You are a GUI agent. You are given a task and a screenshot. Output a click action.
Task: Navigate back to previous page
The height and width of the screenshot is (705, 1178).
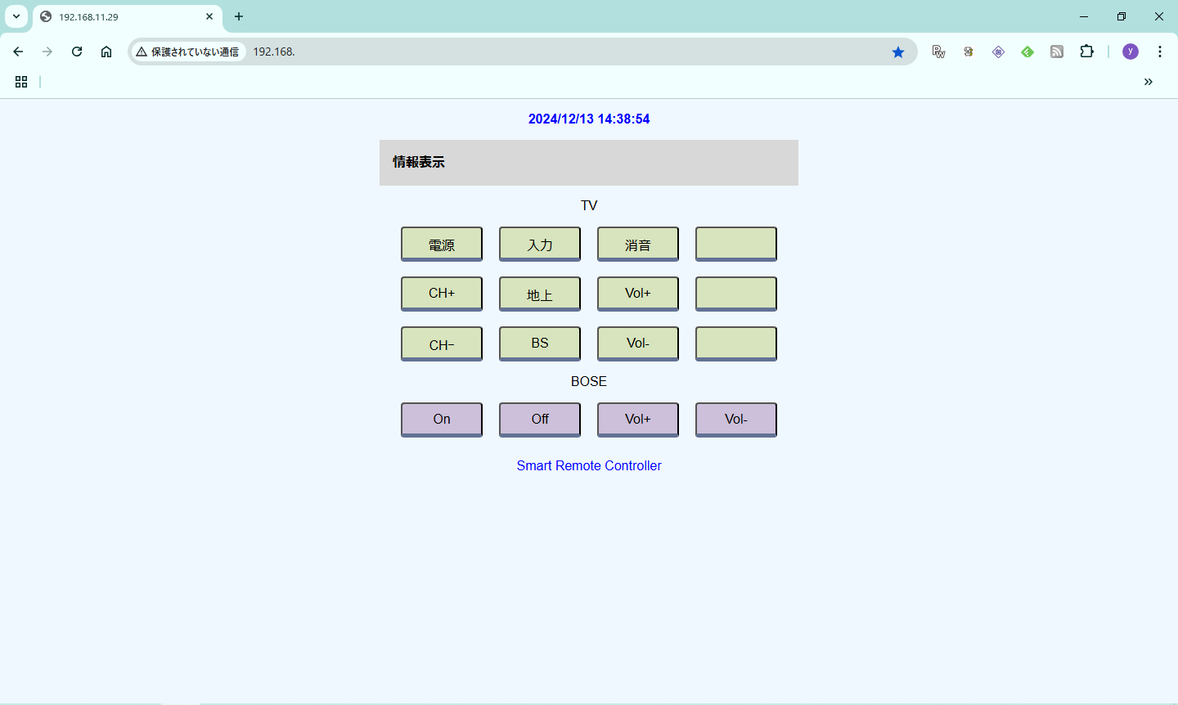[x=18, y=52]
